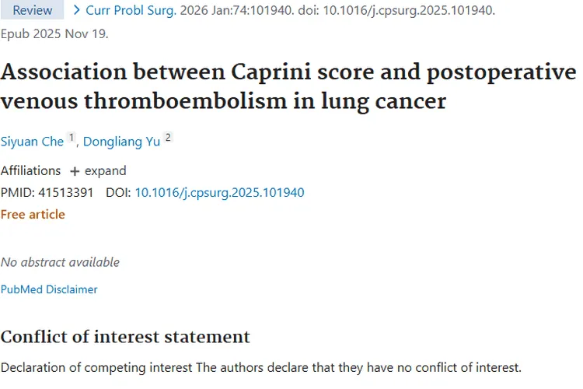Image resolution: width=583 pixels, height=389 pixels.
Task: Click the No abstract available text
Action: 60,262
